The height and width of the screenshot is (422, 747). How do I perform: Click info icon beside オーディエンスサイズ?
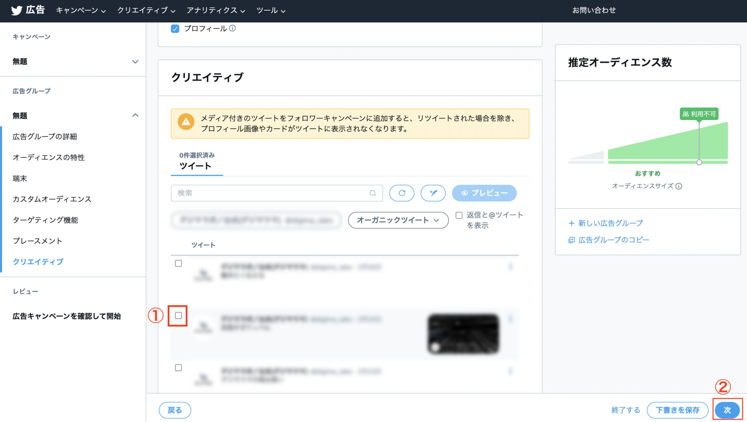click(x=679, y=186)
